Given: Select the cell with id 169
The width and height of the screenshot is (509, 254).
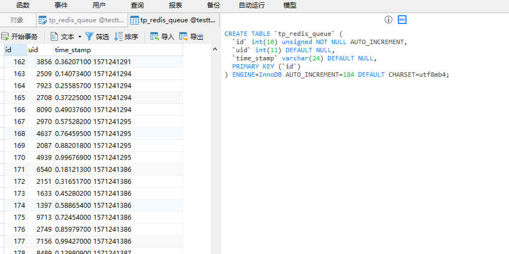Looking at the screenshot, I should pos(15,145).
